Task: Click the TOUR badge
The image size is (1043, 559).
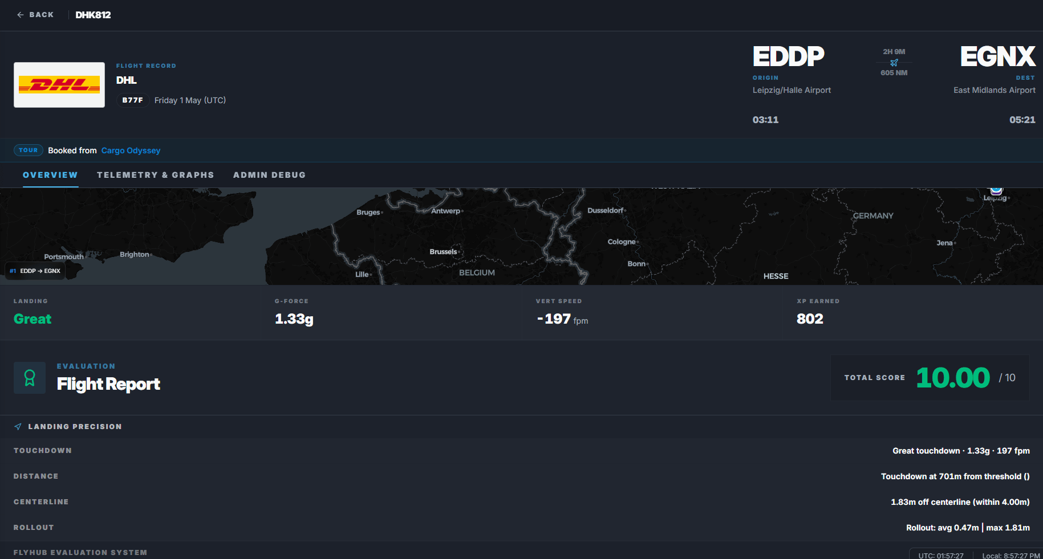Action: point(29,150)
